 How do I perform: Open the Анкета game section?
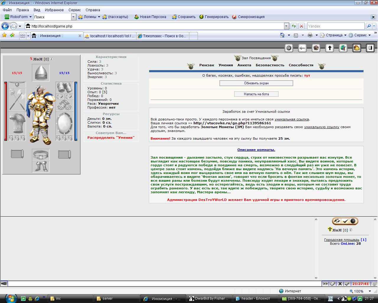[x=244, y=65]
